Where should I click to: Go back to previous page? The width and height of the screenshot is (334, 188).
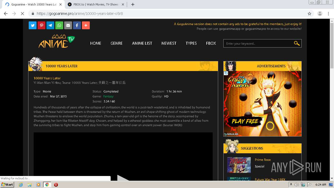[x=6, y=14]
